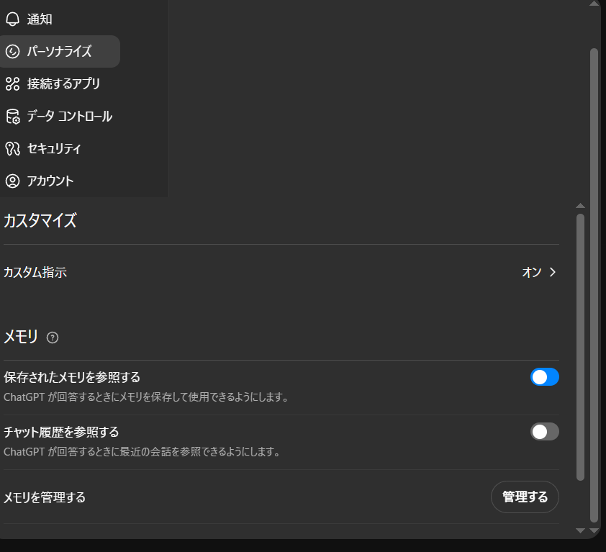The image size is (606, 552).
Task: Click the inner scrollbar up arrow
Action: (x=580, y=206)
